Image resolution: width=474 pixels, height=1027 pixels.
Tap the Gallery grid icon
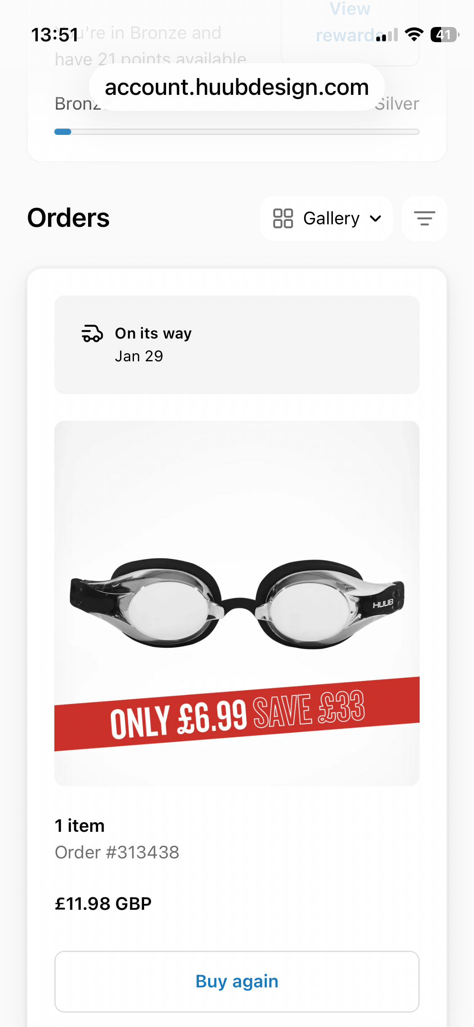pyautogui.click(x=283, y=218)
